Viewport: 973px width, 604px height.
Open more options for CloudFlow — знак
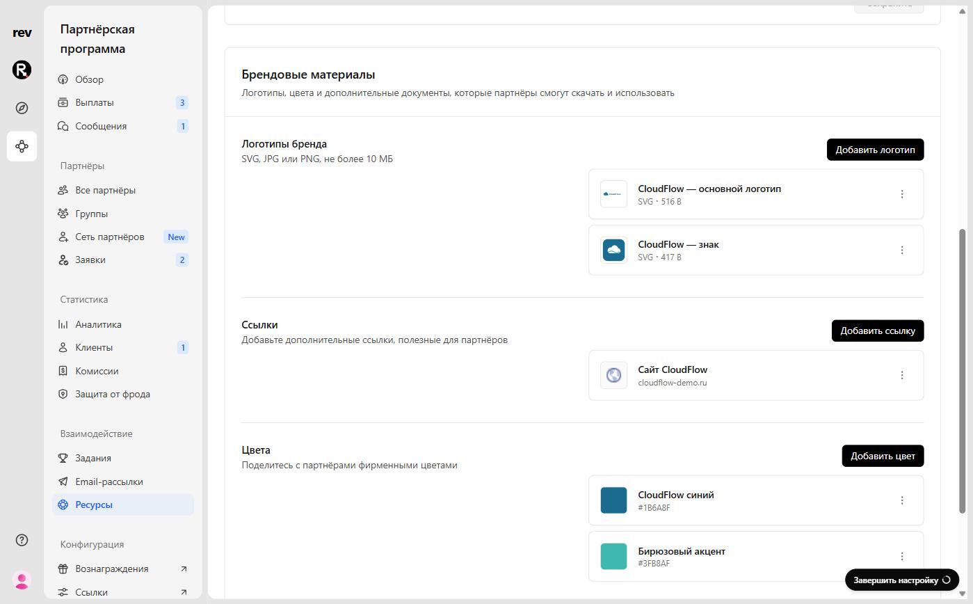902,250
